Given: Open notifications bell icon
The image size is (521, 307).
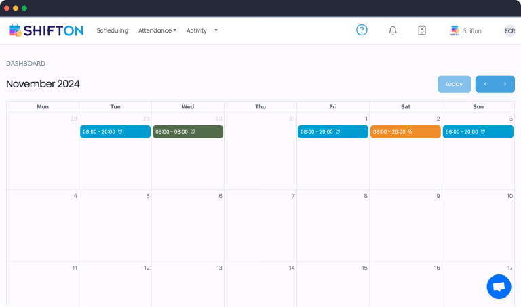Looking at the screenshot, I should tap(393, 30).
